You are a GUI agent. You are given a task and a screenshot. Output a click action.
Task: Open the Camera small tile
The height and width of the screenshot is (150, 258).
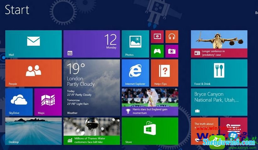click(172, 51)
